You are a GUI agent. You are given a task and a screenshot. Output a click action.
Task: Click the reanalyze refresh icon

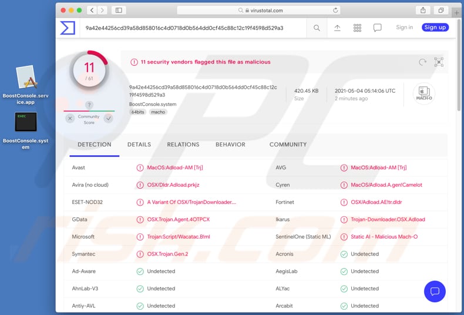click(x=422, y=62)
